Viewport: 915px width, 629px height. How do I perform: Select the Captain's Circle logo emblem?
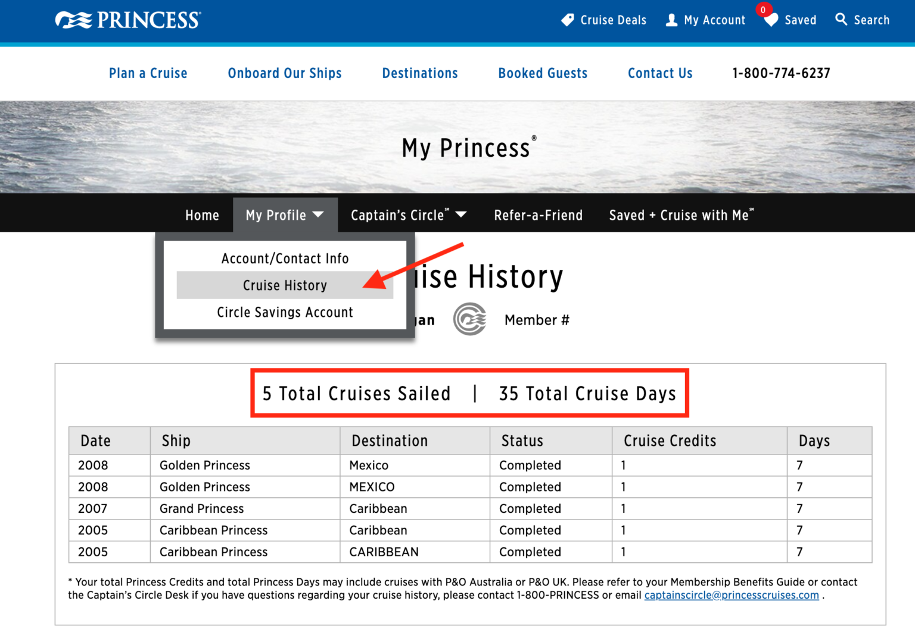tap(470, 319)
